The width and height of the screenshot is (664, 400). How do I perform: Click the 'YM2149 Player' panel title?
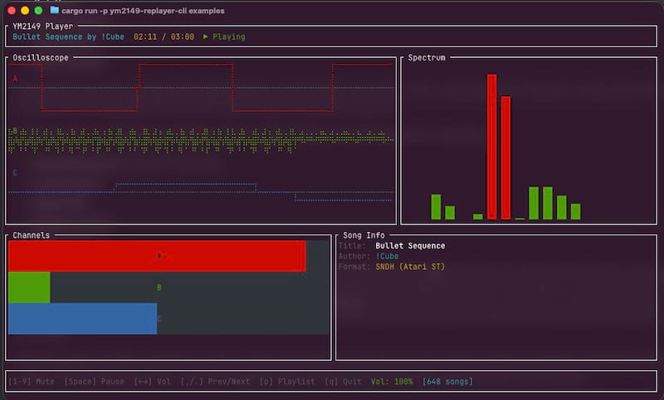43,27
